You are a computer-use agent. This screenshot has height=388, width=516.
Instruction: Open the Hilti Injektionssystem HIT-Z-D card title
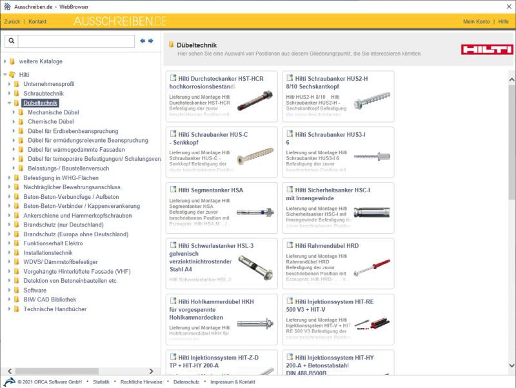[x=214, y=362]
